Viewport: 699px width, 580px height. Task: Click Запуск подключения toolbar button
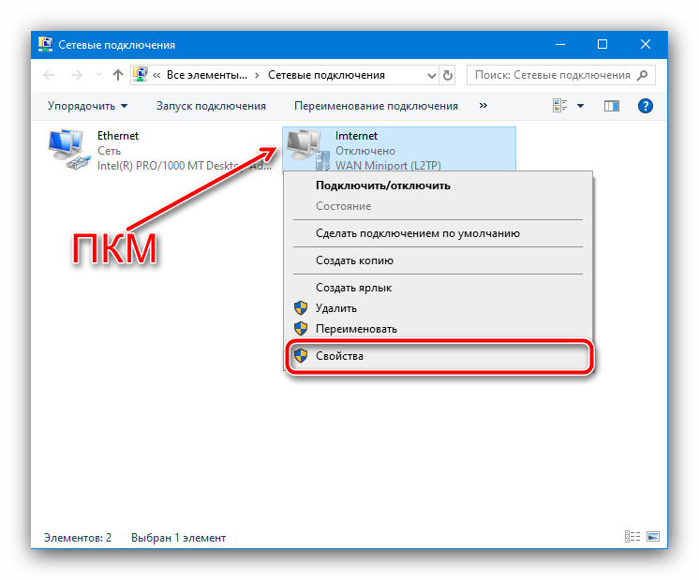pos(211,106)
